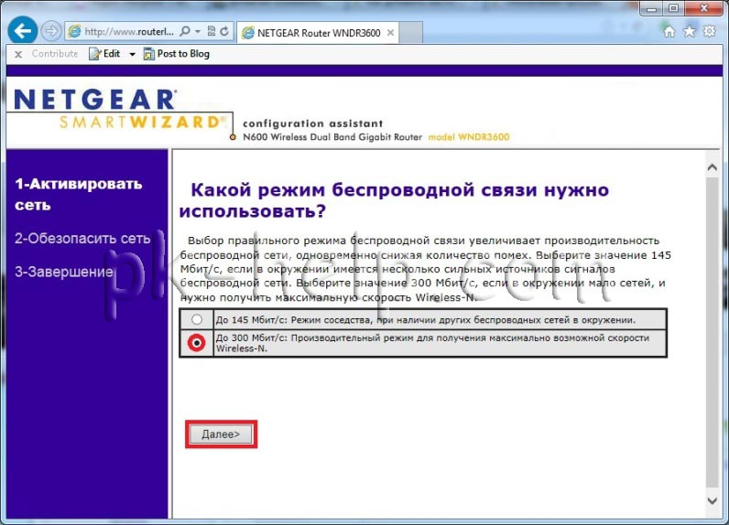Minimize the browser window
The height and width of the screenshot is (525, 729).
pyautogui.click(x=651, y=8)
